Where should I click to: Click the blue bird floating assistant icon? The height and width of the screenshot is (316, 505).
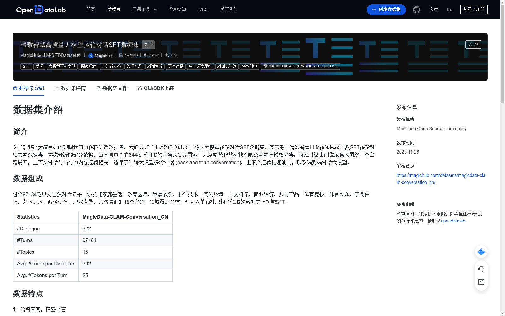(x=481, y=252)
